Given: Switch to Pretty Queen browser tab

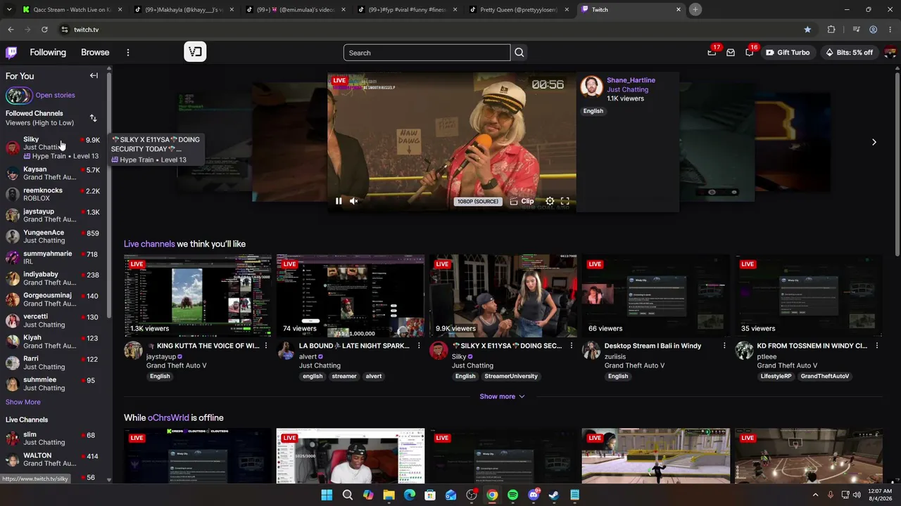Looking at the screenshot, I should coord(517,10).
